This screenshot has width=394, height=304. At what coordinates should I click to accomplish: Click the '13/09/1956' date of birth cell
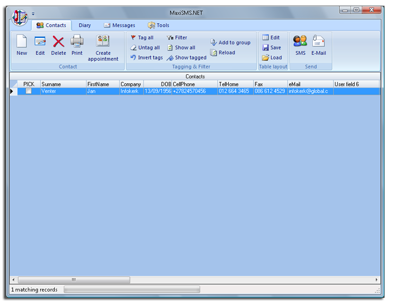(x=157, y=91)
